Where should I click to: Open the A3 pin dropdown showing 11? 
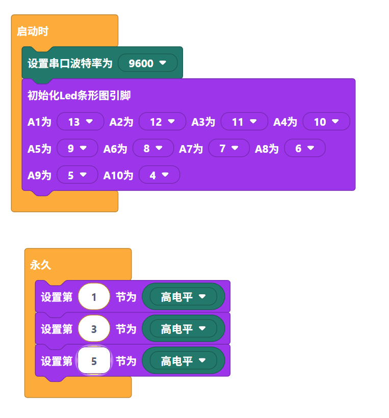[244, 122]
